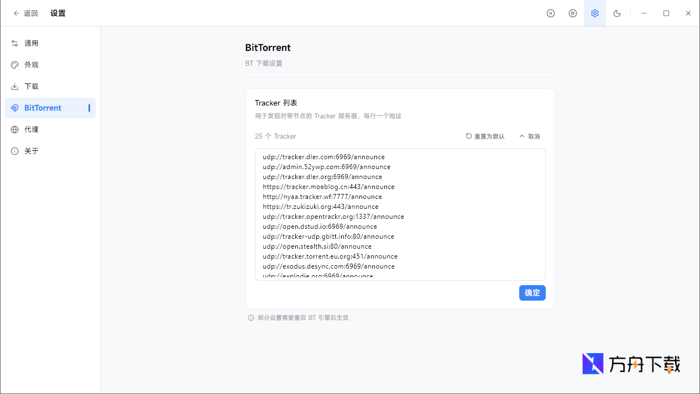
Task: Toggle dark mode with the moon icon
Action: coord(617,13)
